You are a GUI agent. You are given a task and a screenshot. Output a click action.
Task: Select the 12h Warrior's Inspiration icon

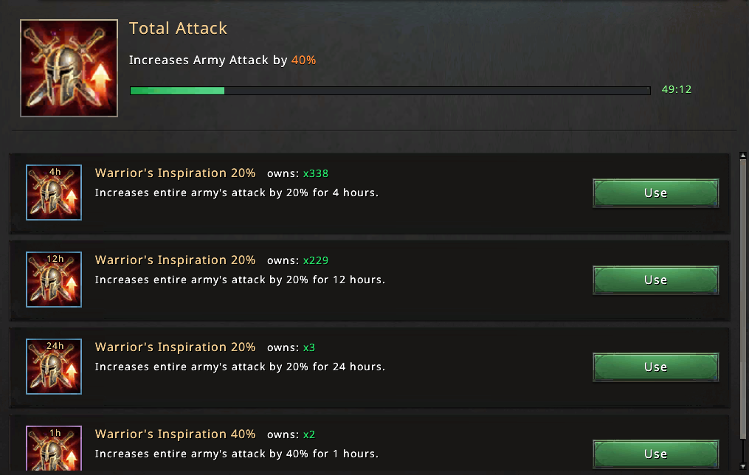(53, 280)
